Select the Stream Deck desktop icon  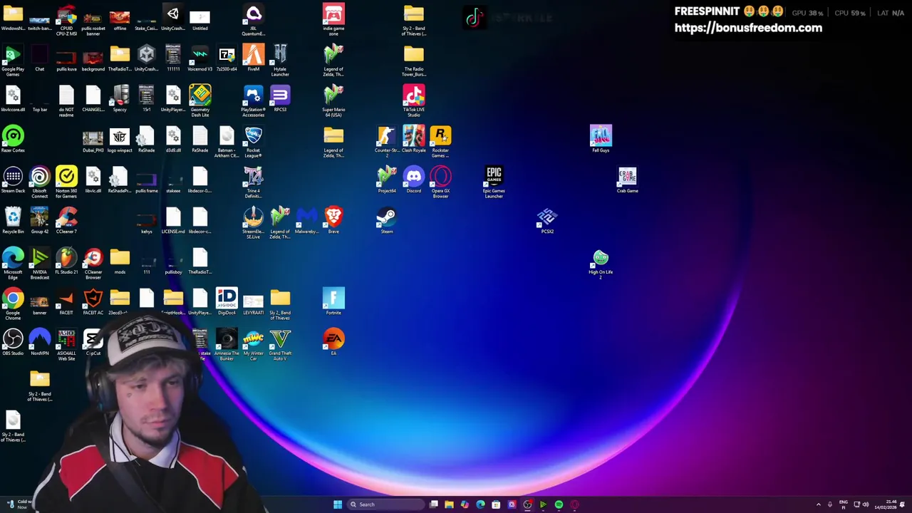coord(13,180)
